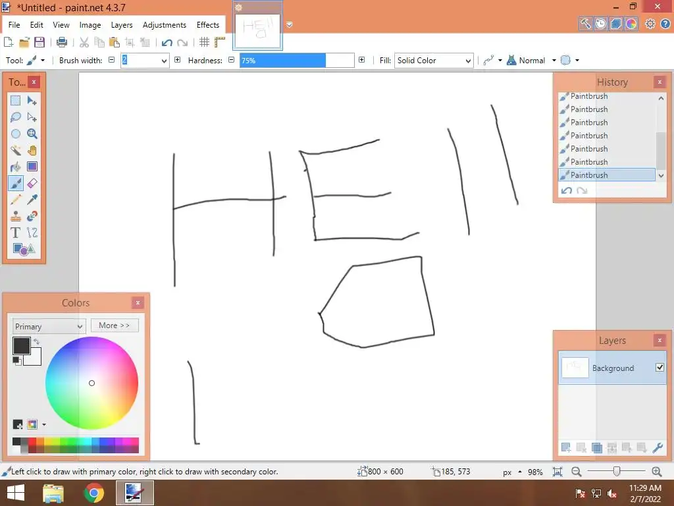Click the Print icon
The height and width of the screenshot is (506, 674).
pyautogui.click(x=62, y=42)
